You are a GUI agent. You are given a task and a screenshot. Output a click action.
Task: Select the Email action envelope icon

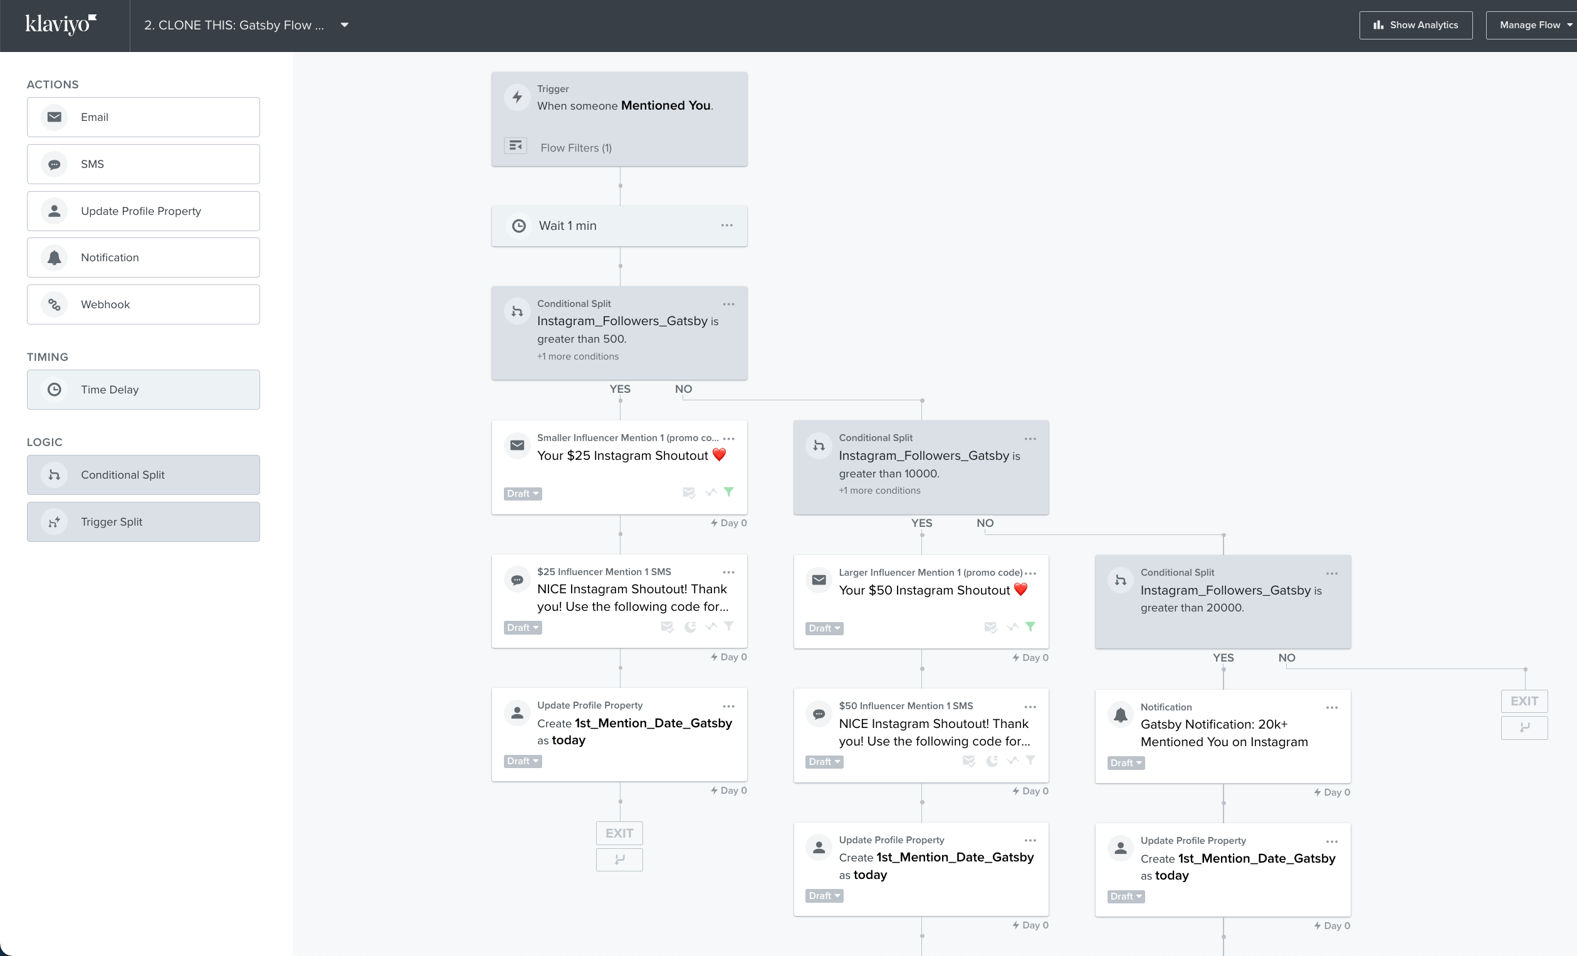point(55,117)
